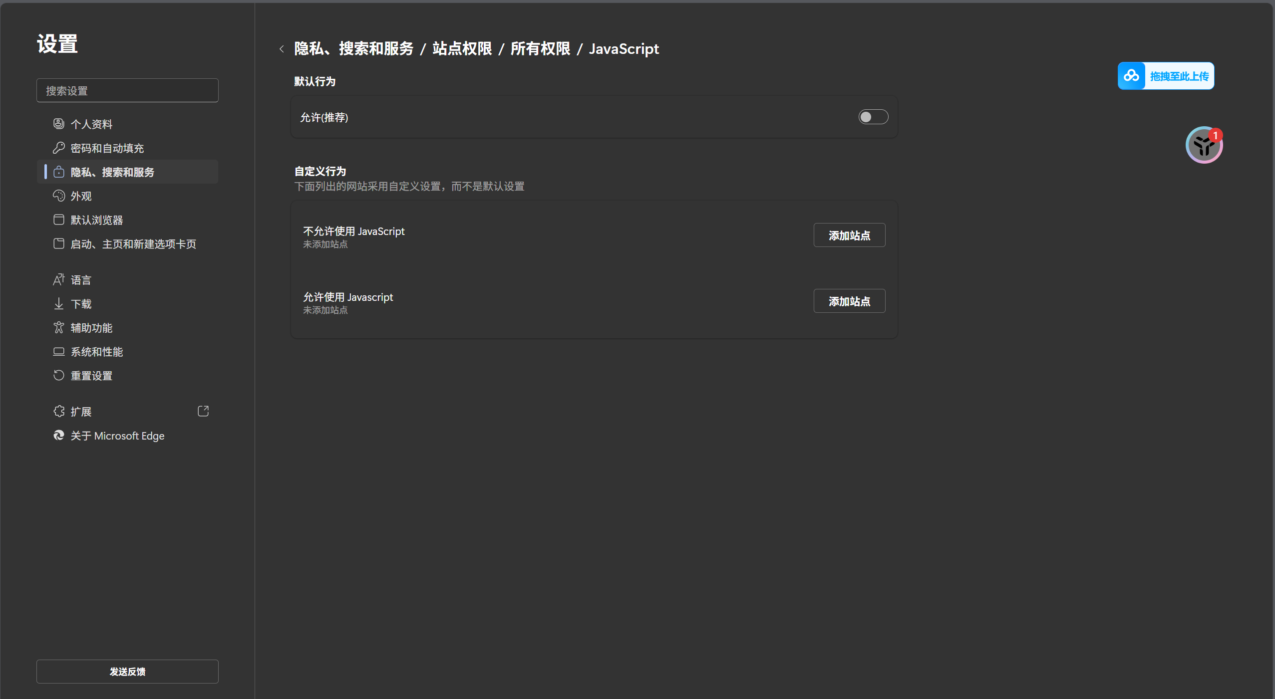Enable the 允许(推荐) JavaScript toggle
Image resolution: width=1275 pixels, height=699 pixels.
873,117
